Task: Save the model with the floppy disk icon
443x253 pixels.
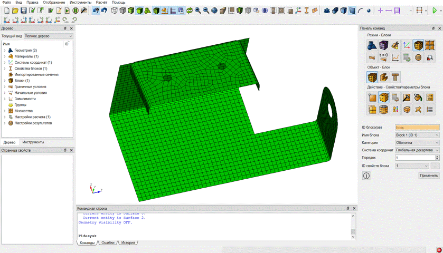Action: (24, 11)
